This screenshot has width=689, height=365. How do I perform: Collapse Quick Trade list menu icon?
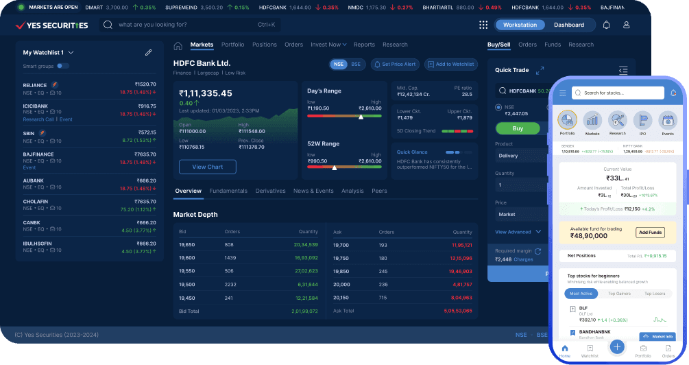(623, 71)
